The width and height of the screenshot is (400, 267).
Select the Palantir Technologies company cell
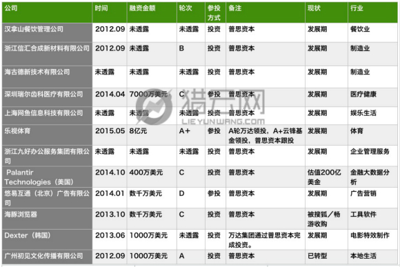47,177
